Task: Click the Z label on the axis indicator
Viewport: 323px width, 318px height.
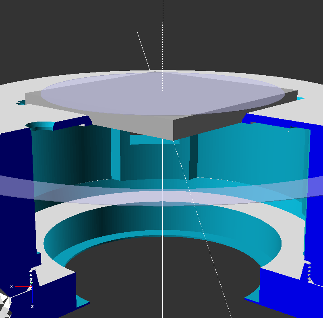Action: coord(32,306)
